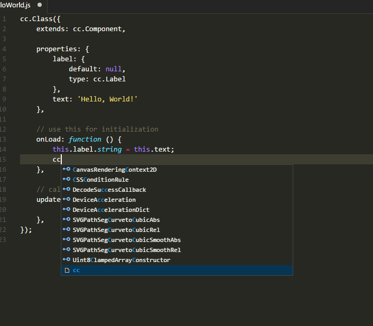Image resolution: width=373 pixels, height=326 pixels.
Task: Click line number 1 in gutter
Action: pyautogui.click(x=4, y=19)
